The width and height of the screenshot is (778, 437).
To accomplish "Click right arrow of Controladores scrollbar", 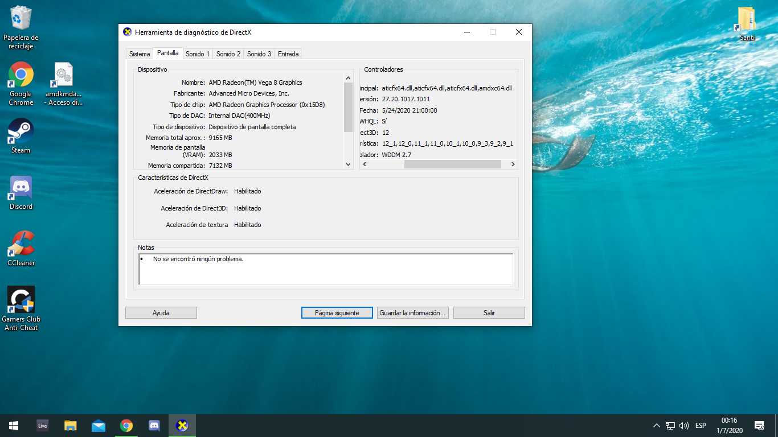I will 513,164.
